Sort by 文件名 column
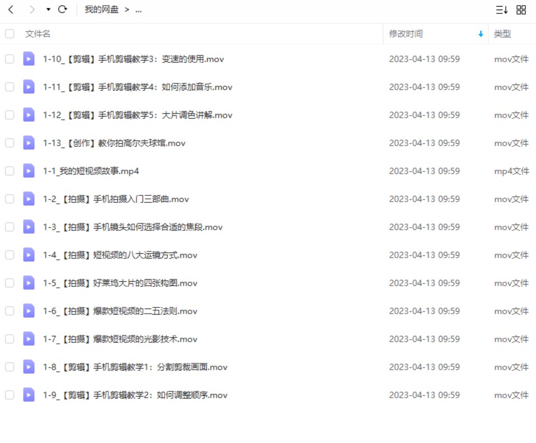The height and width of the screenshot is (443, 536). click(x=38, y=34)
